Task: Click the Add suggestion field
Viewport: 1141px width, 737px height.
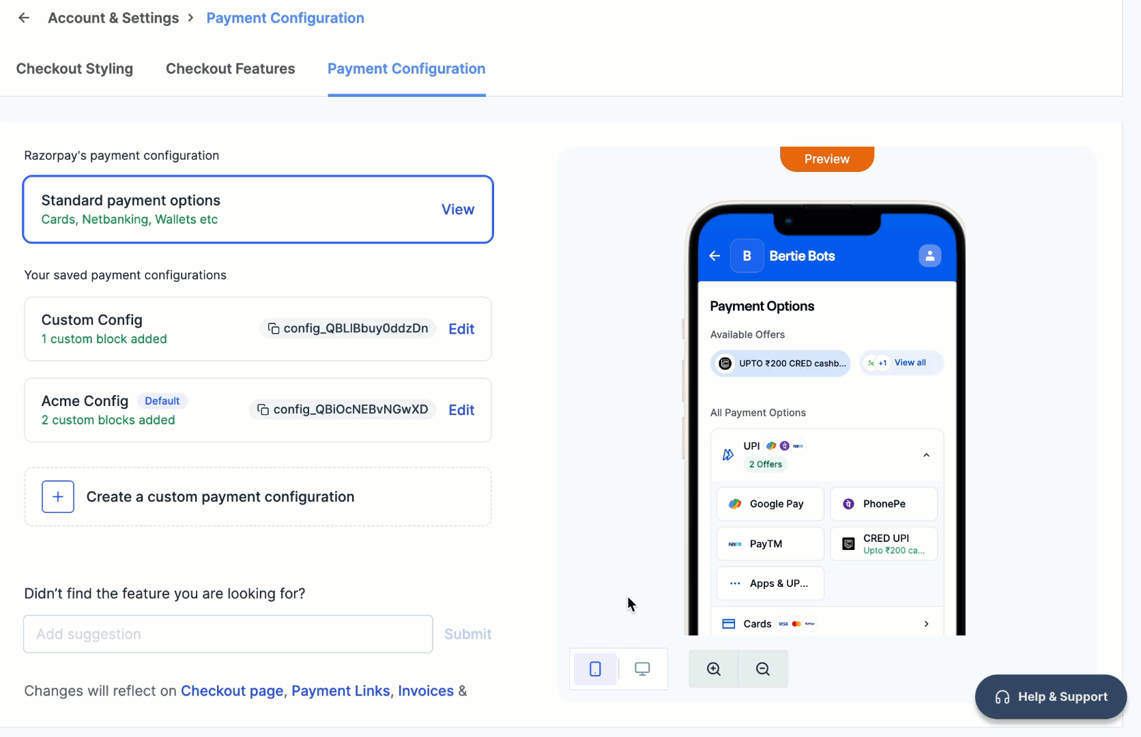Action: [228, 634]
